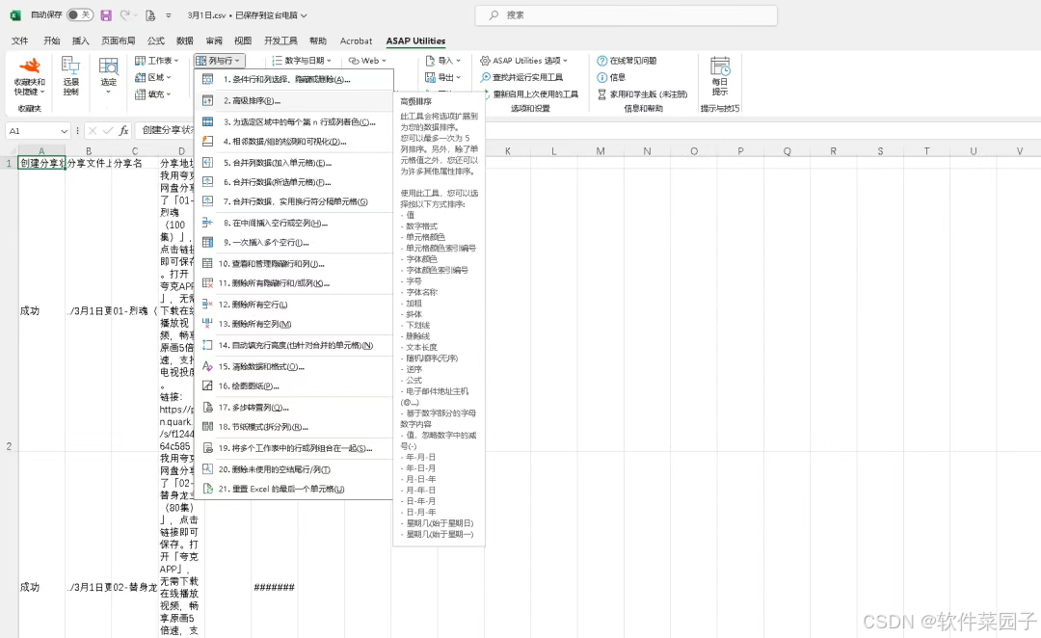Click the formula bar cancel X icon
Screen dimensions: 1041x638
[93, 131]
